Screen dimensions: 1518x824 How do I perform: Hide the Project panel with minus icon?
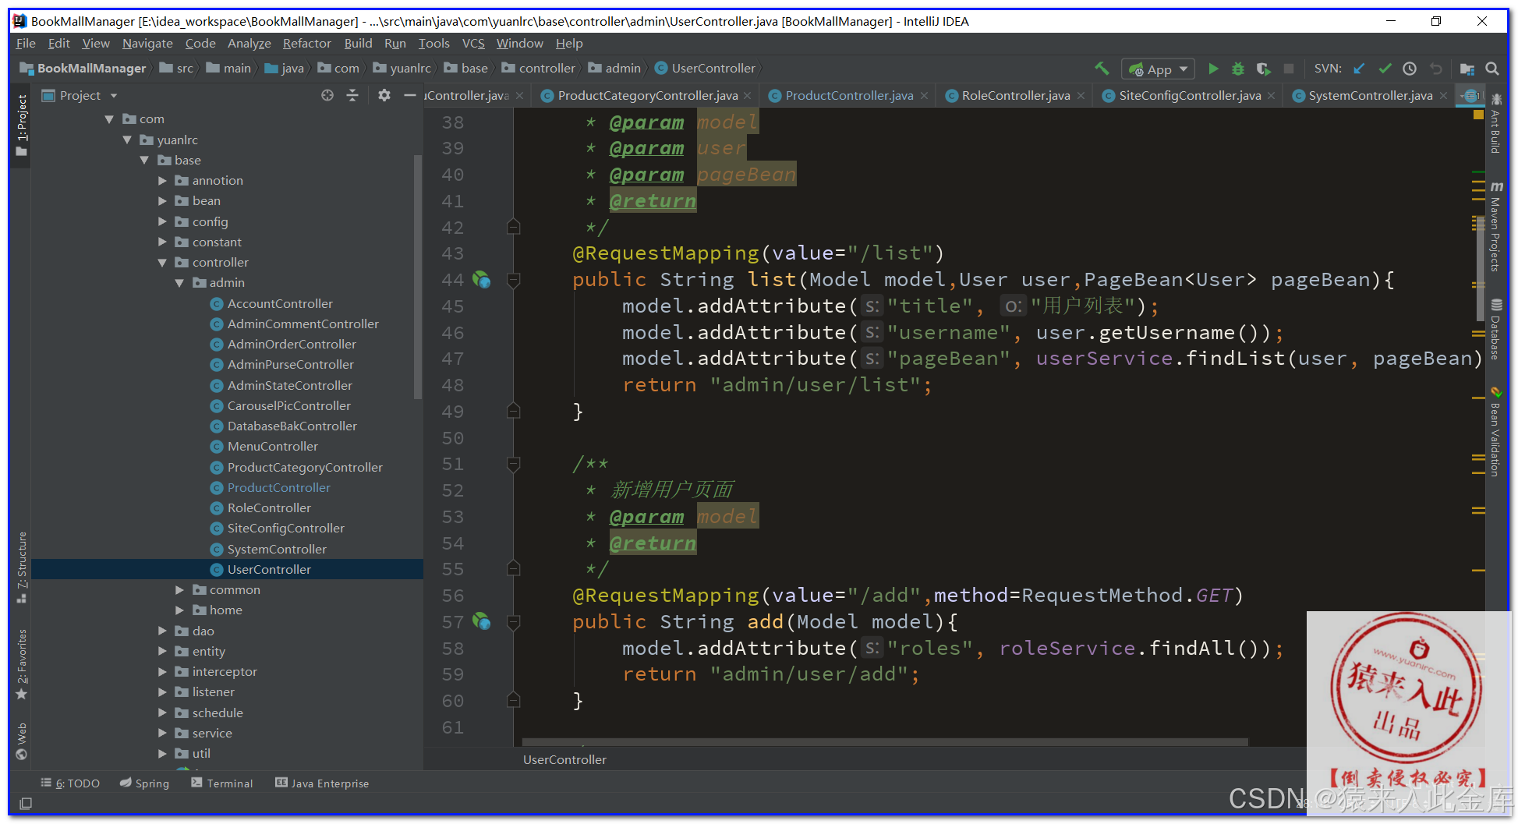coord(409,95)
